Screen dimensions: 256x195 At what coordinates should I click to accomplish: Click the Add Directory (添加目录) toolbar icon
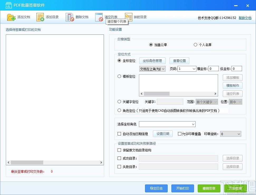pyautogui.click(x=40, y=17)
